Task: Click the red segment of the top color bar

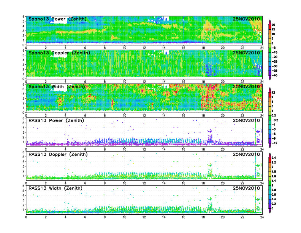Action: click(x=270, y=27)
